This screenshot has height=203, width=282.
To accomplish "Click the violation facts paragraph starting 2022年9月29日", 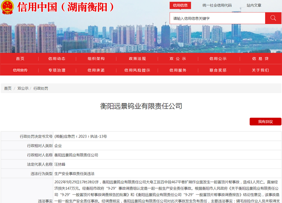I will pyautogui.click(x=167, y=191).
